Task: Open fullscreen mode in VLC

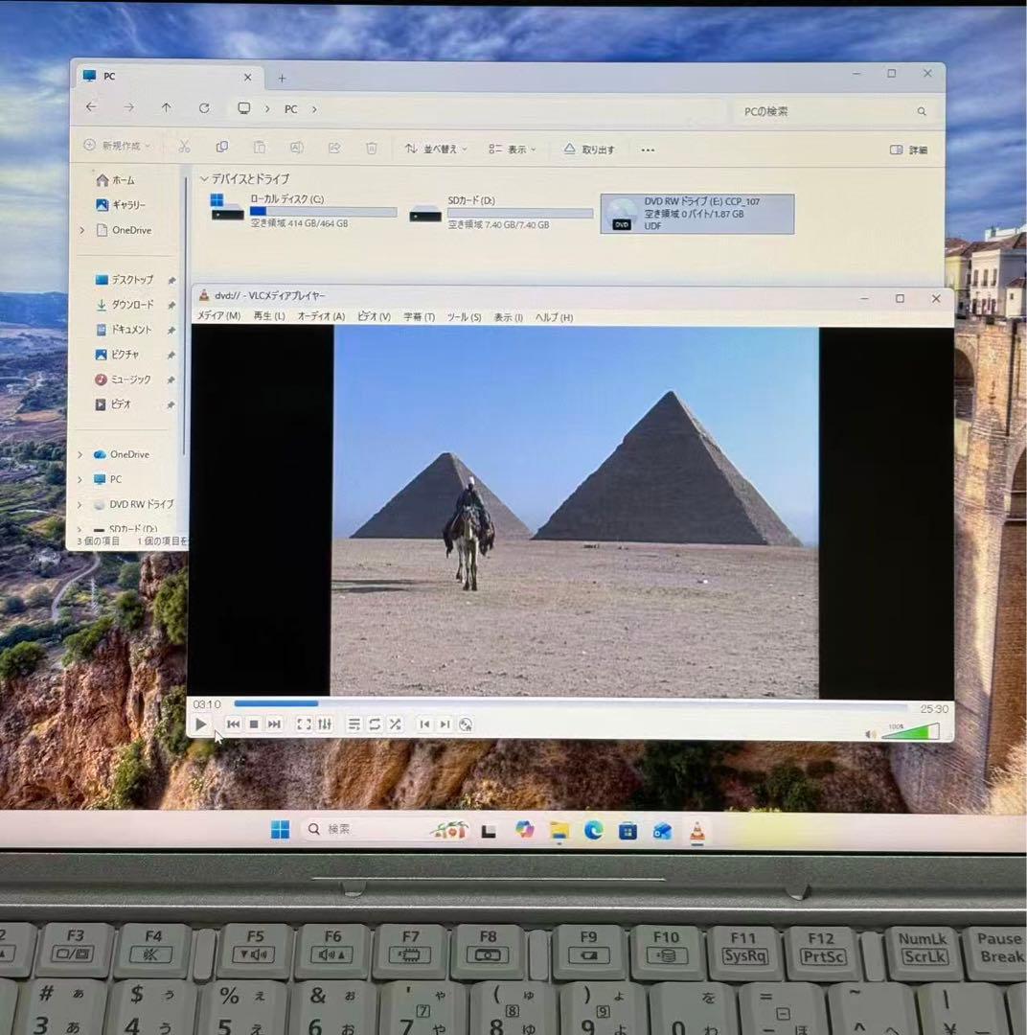Action: click(305, 724)
